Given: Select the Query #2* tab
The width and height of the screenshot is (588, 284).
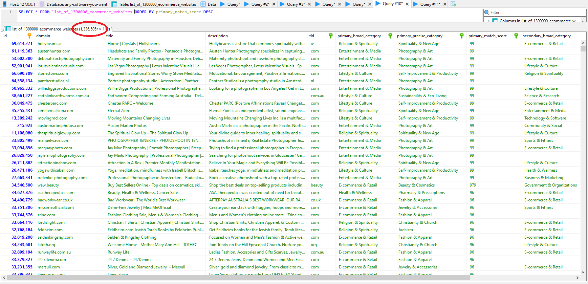Looking at the screenshot, I should 260,4.
